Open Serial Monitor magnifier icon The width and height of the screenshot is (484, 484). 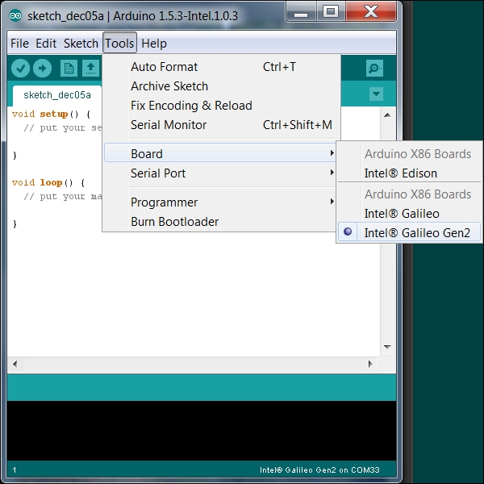(x=375, y=68)
